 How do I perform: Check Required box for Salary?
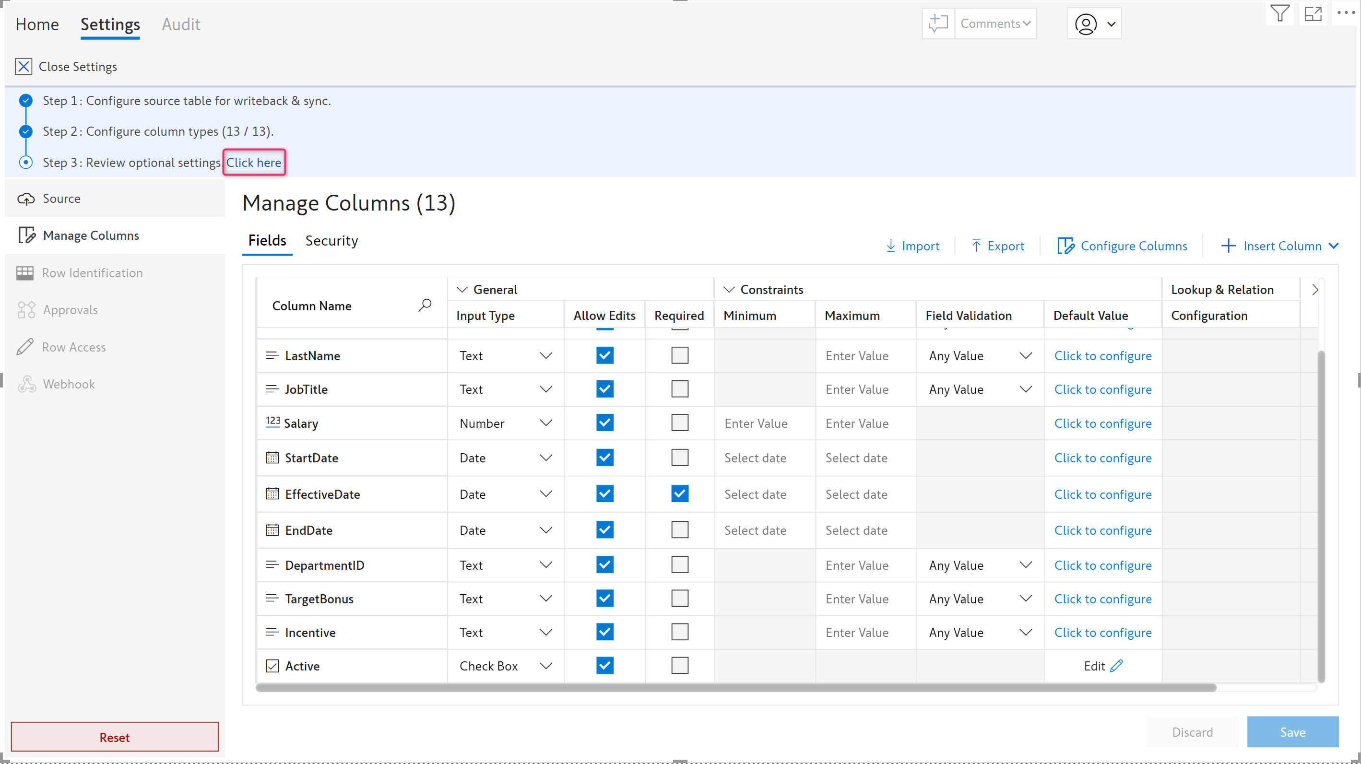point(679,423)
